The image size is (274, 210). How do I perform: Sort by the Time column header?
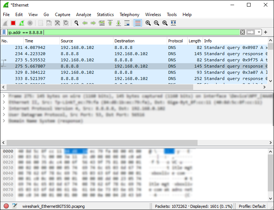(x=41, y=41)
